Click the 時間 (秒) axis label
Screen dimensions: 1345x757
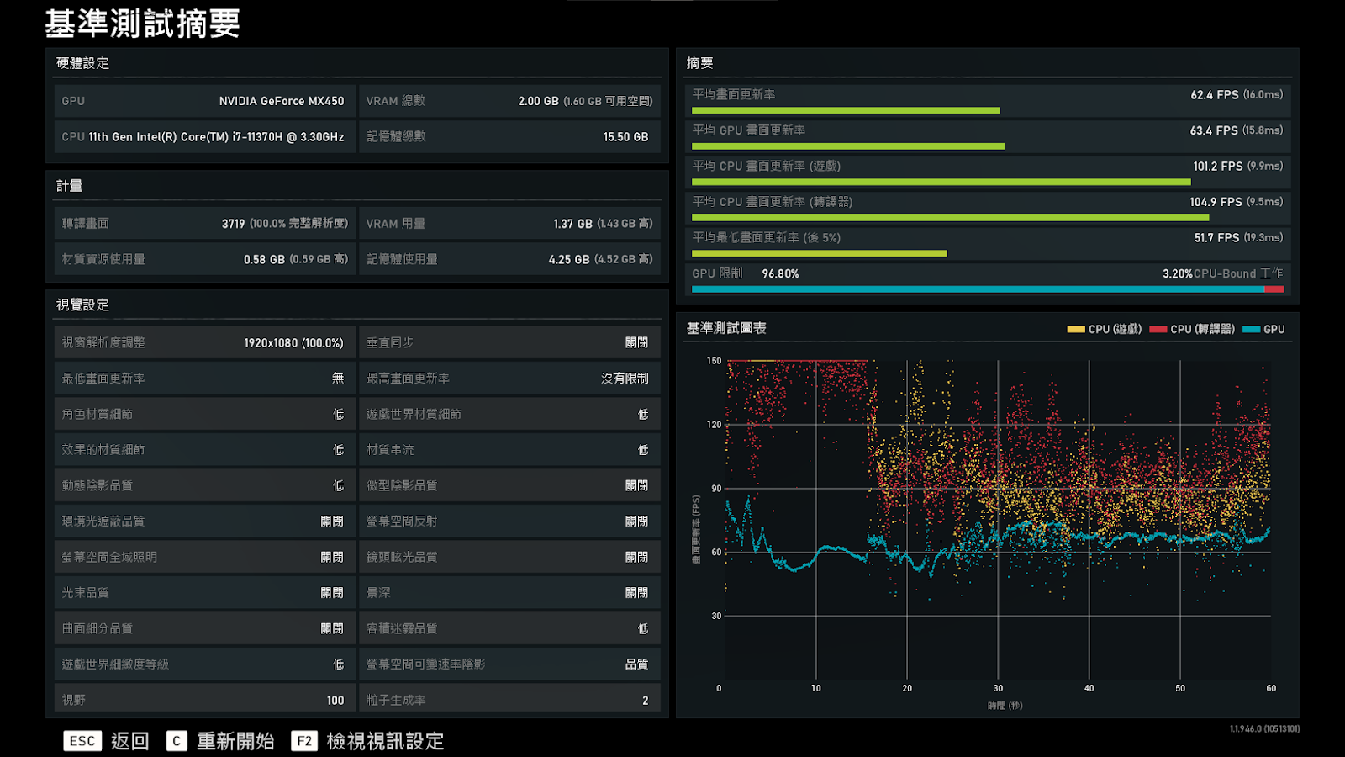point(1005,706)
